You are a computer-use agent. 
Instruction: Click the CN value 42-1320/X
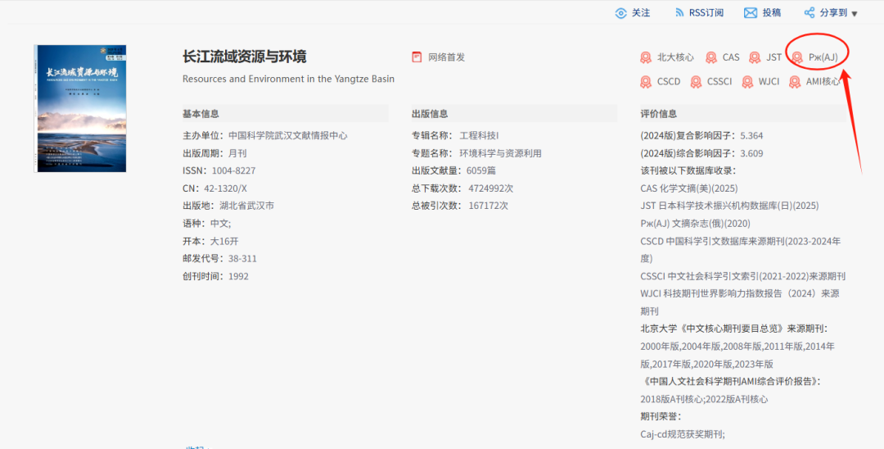click(x=226, y=188)
